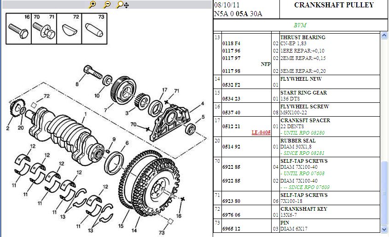This screenshot has width=389, height=237.
Task: Click part number 0534 23 ring gear
Action: click(x=231, y=99)
